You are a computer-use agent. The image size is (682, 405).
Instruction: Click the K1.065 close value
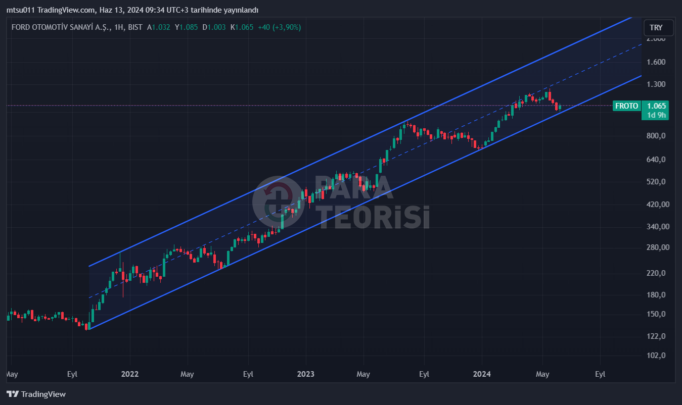tap(242, 27)
